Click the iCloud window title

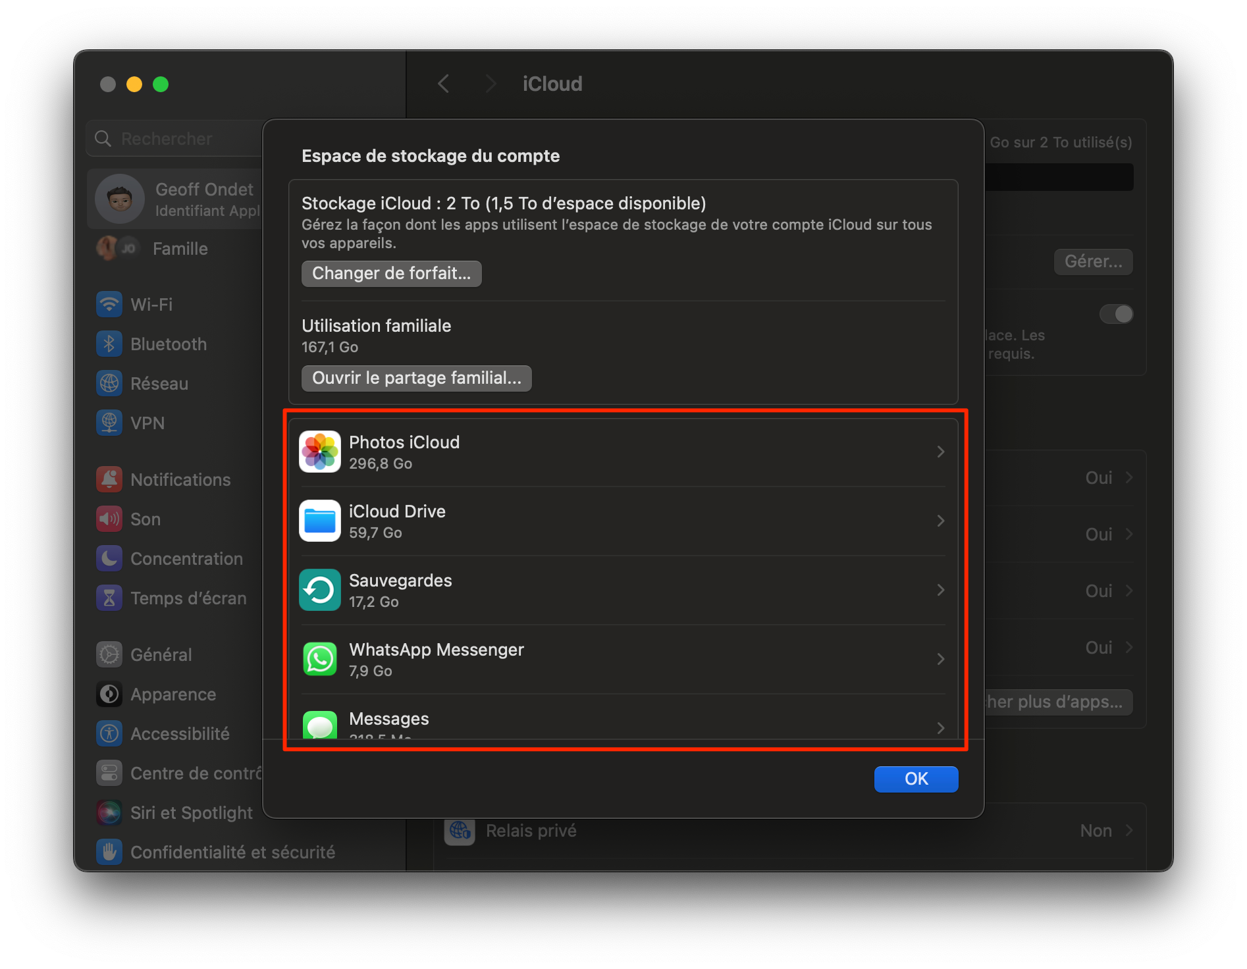pyautogui.click(x=552, y=84)
